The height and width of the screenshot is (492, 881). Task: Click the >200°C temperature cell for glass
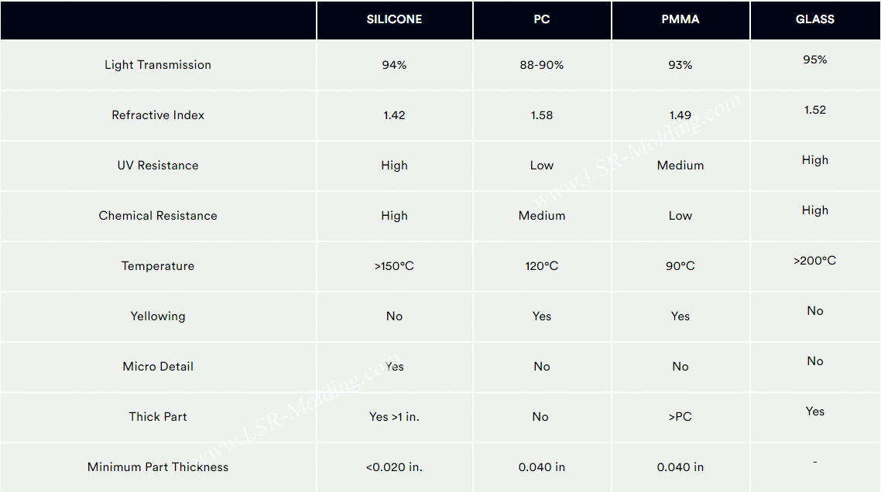[815, 261]
